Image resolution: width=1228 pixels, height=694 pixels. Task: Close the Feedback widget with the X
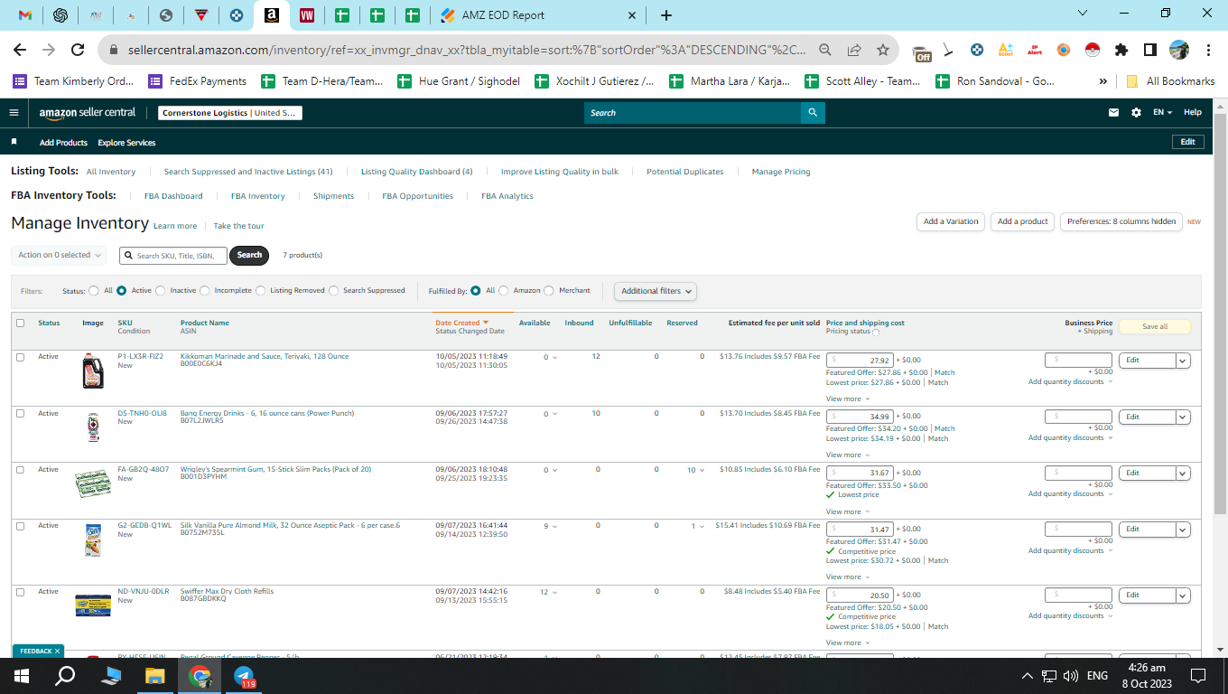tap(57, 651)
